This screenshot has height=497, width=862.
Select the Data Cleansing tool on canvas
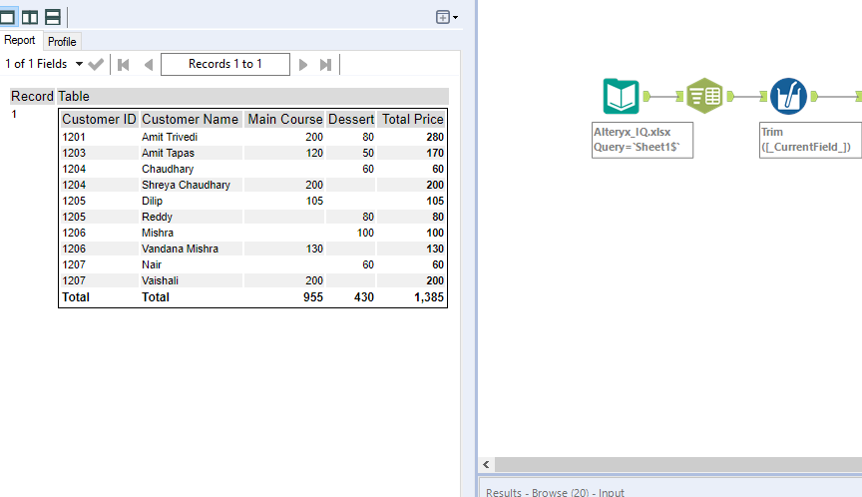[x=788, y=96]
